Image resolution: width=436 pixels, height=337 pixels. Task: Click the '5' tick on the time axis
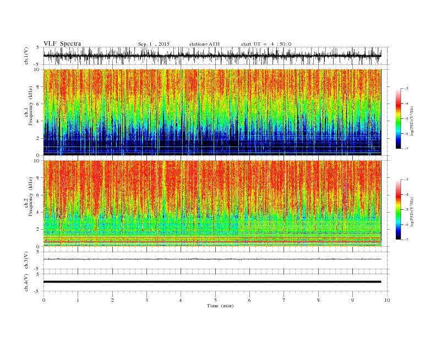(215, 300)
